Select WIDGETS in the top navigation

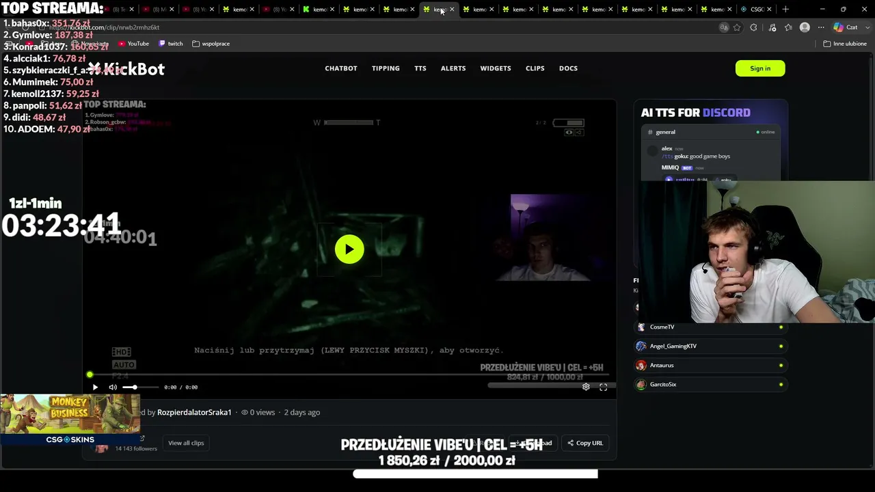[x=496, y=68]
